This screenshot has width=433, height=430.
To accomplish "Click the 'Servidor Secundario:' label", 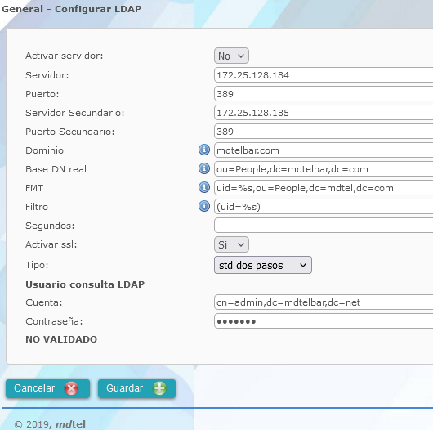I will pos(75,113).
